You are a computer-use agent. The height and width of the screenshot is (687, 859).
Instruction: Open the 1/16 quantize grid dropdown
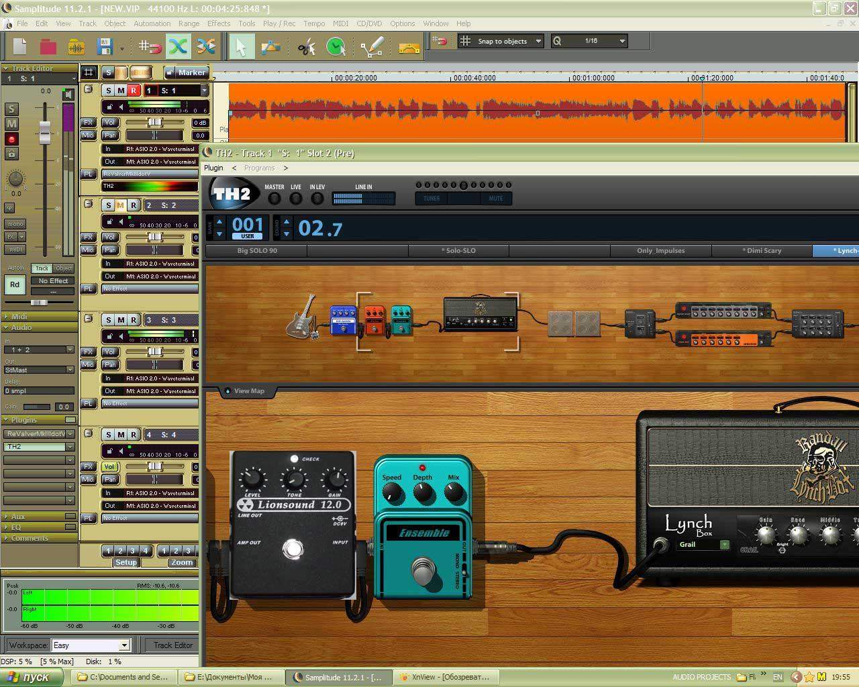click(x=622, y=41)
